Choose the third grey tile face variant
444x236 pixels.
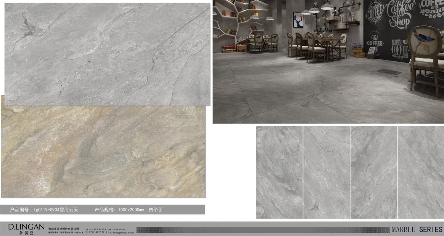tap(374, 172)
